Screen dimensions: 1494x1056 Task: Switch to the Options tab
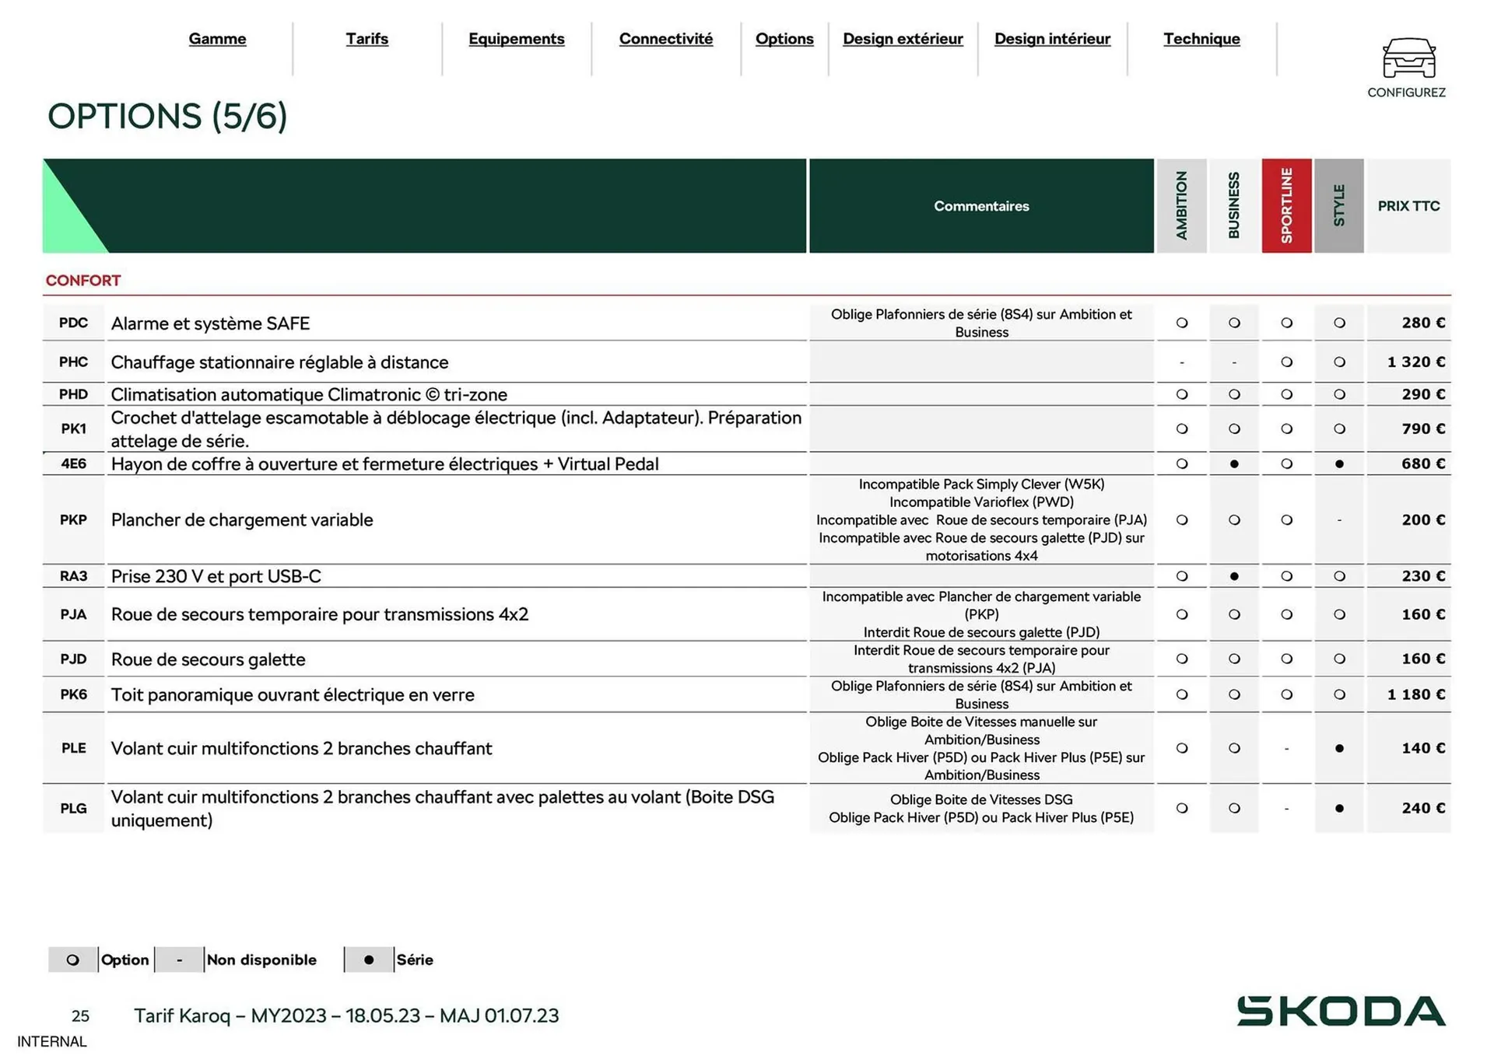pyautogui.click(x=784, y=39)
